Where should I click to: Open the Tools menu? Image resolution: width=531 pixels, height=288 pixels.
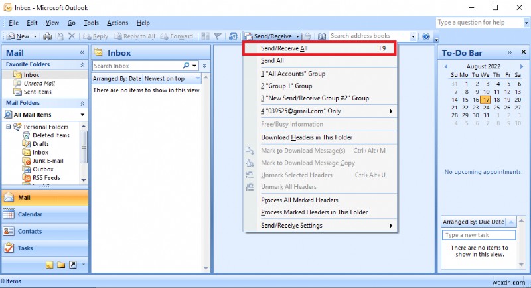click(91, 23)
